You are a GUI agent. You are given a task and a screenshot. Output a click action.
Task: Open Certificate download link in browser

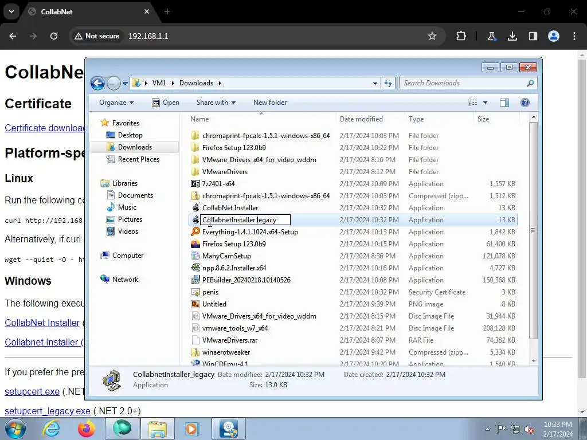(45, 128)
